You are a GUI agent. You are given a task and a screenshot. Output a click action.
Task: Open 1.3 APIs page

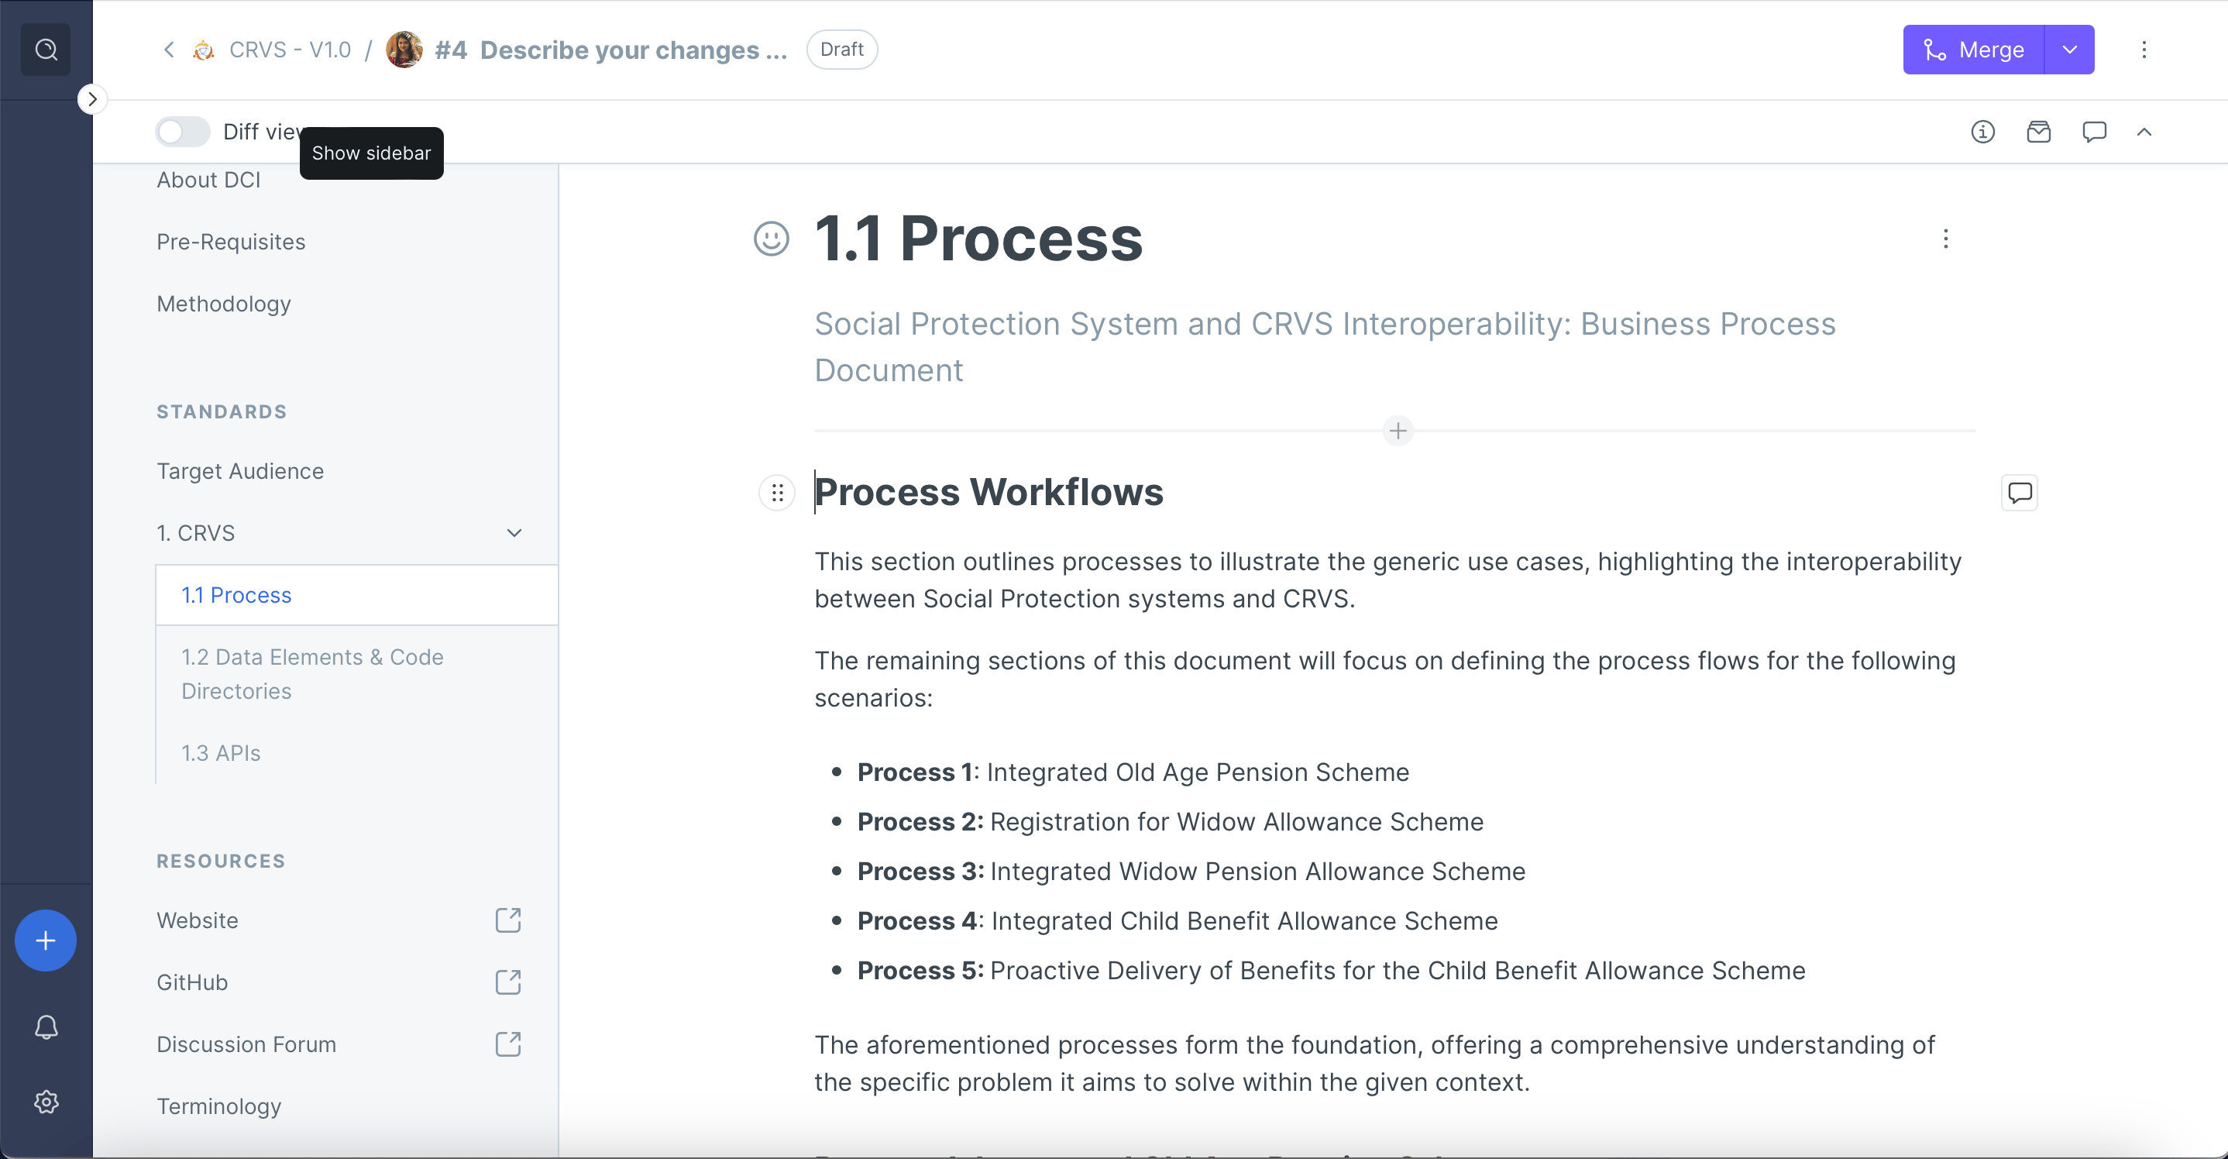click(x=221, y=752)
